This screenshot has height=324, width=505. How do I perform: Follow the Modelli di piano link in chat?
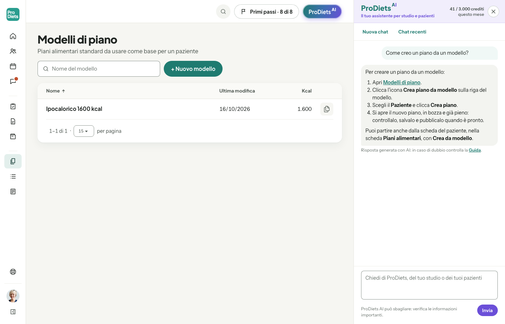coord(401,82)
